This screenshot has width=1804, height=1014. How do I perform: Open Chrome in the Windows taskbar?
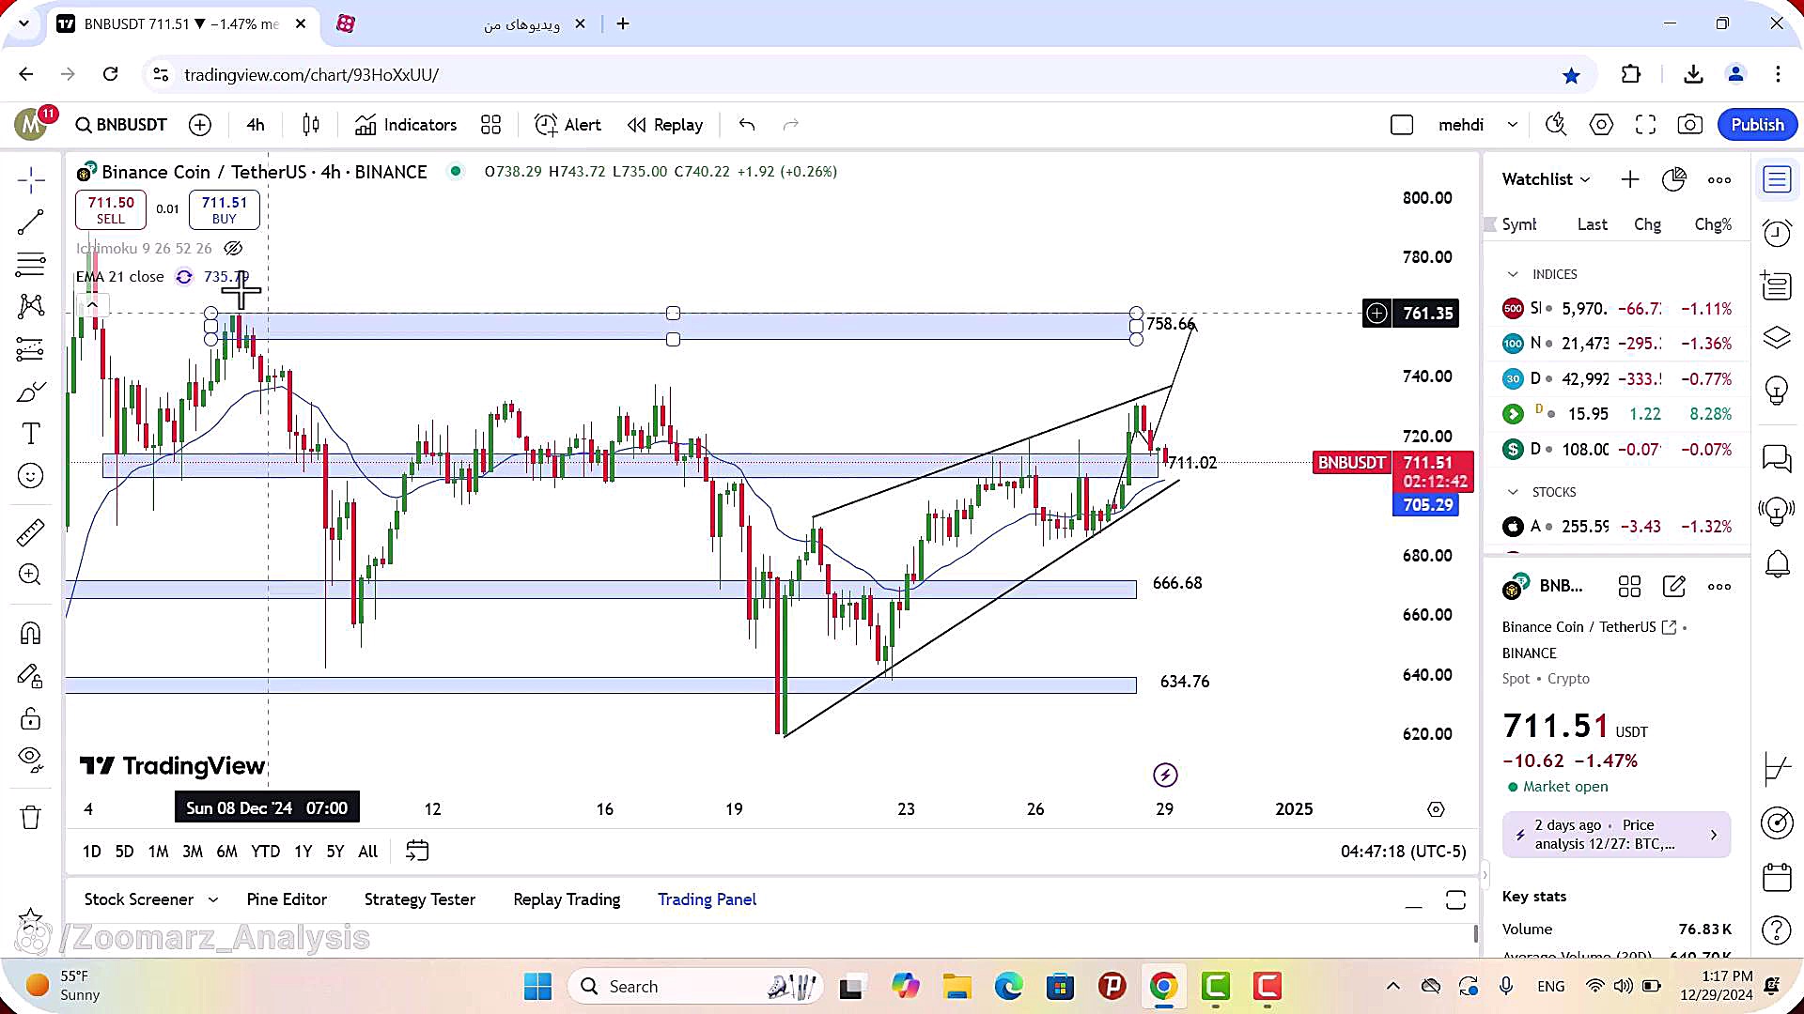(x=1163, y=986)
